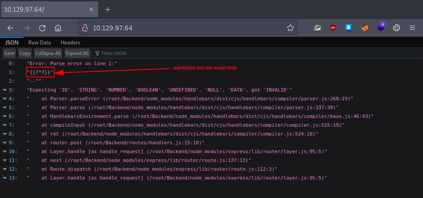The width and height of the screenshot is (423, 198).
Task: Open the Headers tab
Action: pos(70,43)
